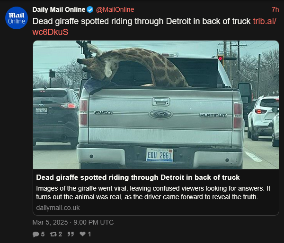Like the post with the heart icon
The image size is (284, 243).
(83, 234)
